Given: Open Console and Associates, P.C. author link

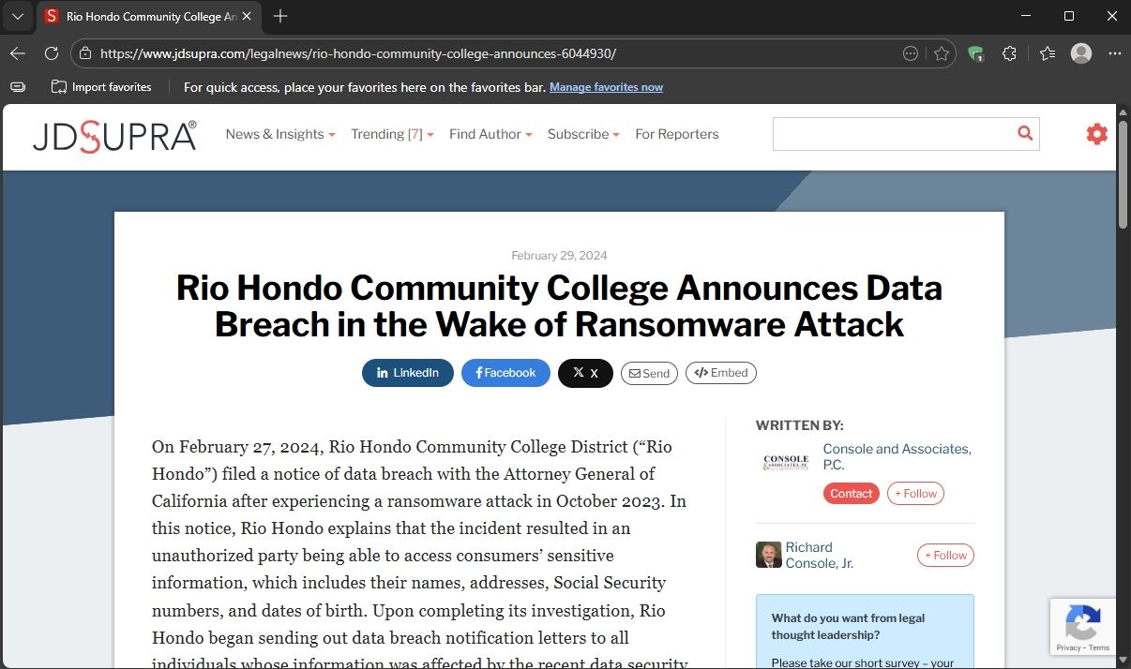Looking at the screenshot, I should pyautogui.click(x=897, y=456).
